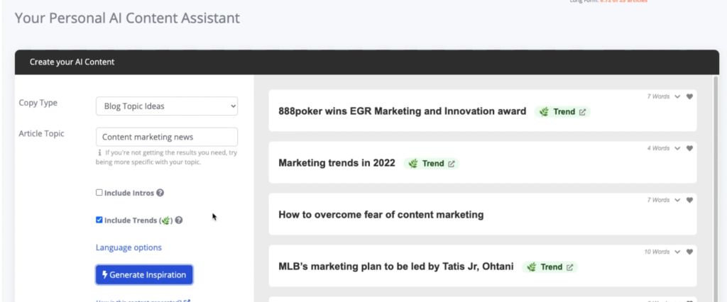Image resolution: width=727 pixels, height=302 pixels.
Task: Select 'How to overcome fear of content marketing' title
Action: click(x=381, y=215)
